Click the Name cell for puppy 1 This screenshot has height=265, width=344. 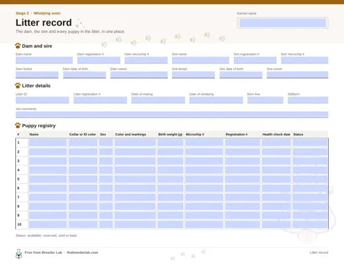pyautogui.click(x=48, y=142)
